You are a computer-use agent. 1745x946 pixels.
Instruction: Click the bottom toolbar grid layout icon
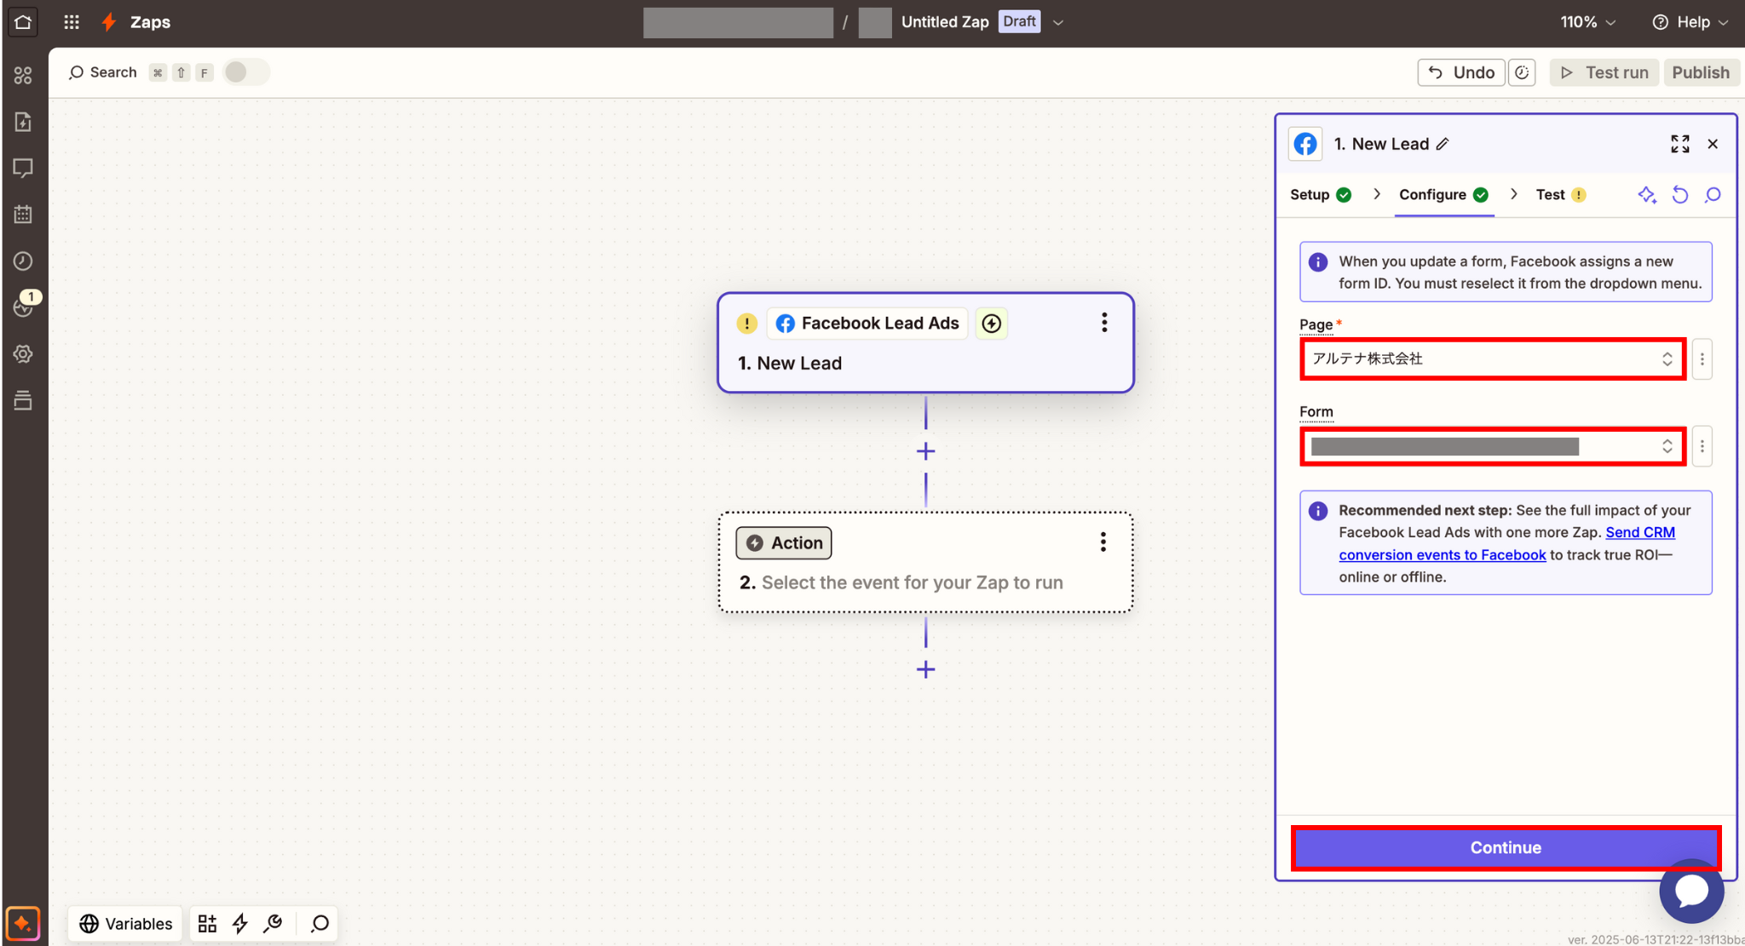(x=207, y=924)
